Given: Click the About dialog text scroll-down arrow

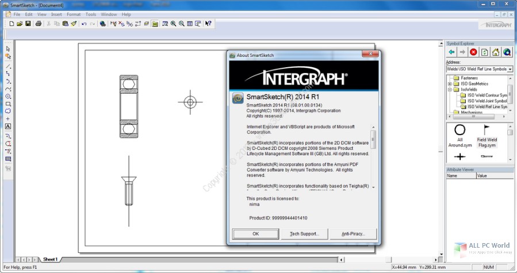Looking at the screenshot, I should (x=373, y=187).
